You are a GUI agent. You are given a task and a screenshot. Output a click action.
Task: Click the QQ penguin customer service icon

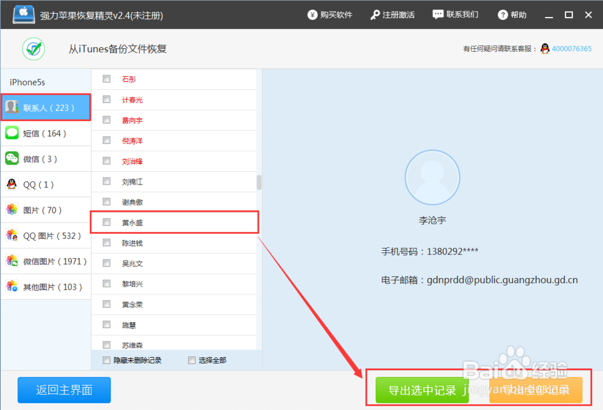[x=545, y=49]
